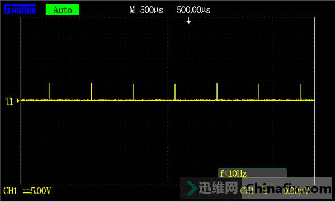
Task: Click the third pulse spike on the waveform
Action: coord(133,92)
